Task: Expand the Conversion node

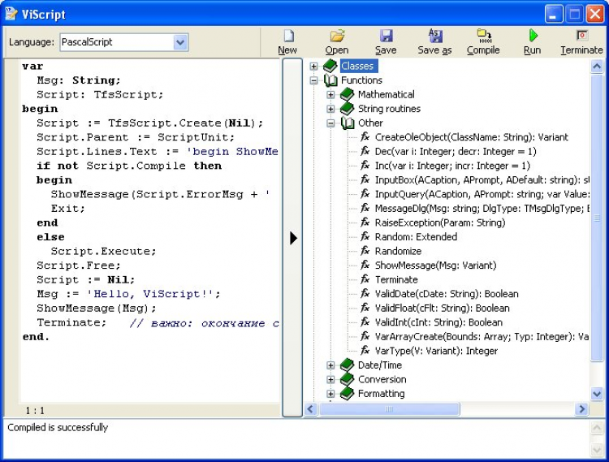Action: [x=330, y=380]
